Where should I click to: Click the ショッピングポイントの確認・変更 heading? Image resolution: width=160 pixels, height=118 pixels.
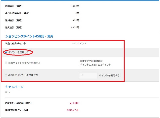[x=29, y=36]
